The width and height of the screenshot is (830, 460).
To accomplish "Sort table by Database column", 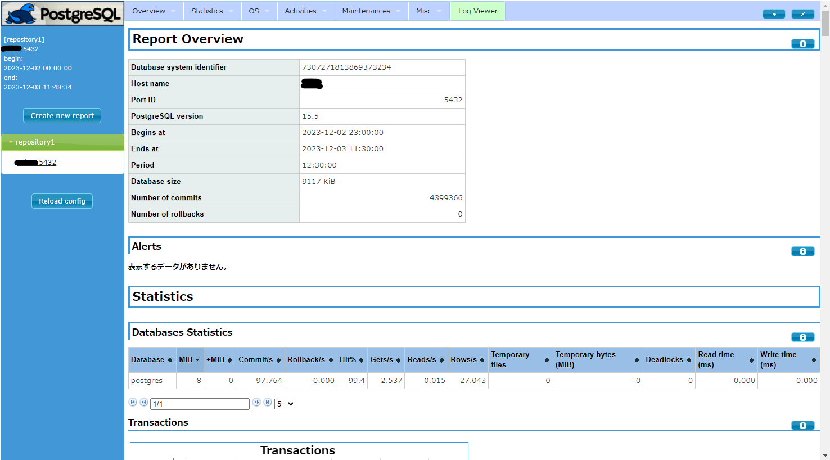I will point(152,360).
